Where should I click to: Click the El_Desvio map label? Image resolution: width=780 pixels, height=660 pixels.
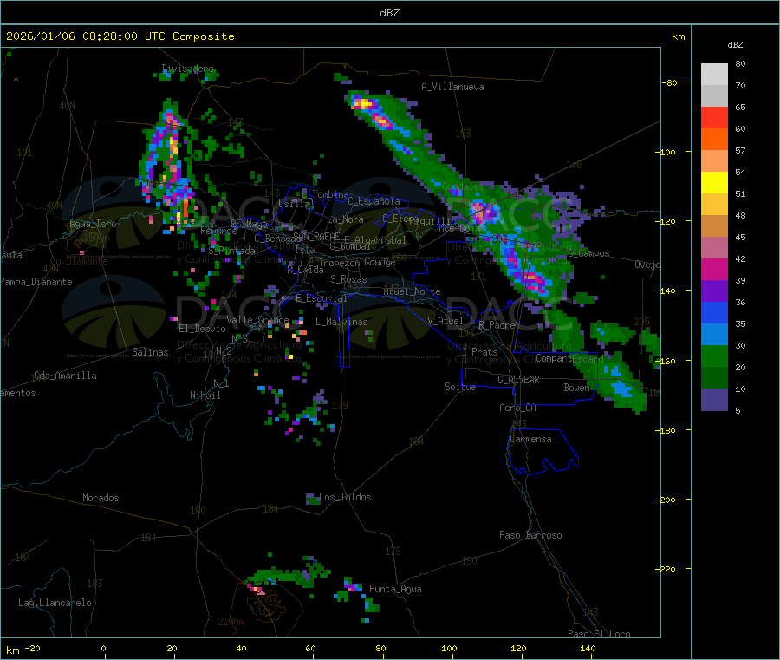pyautogui.click(x=203, y=329)
